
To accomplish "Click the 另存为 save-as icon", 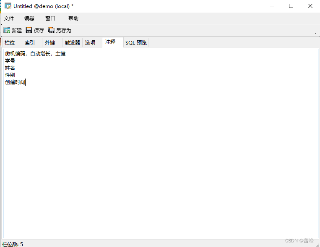I will [51, 30].
